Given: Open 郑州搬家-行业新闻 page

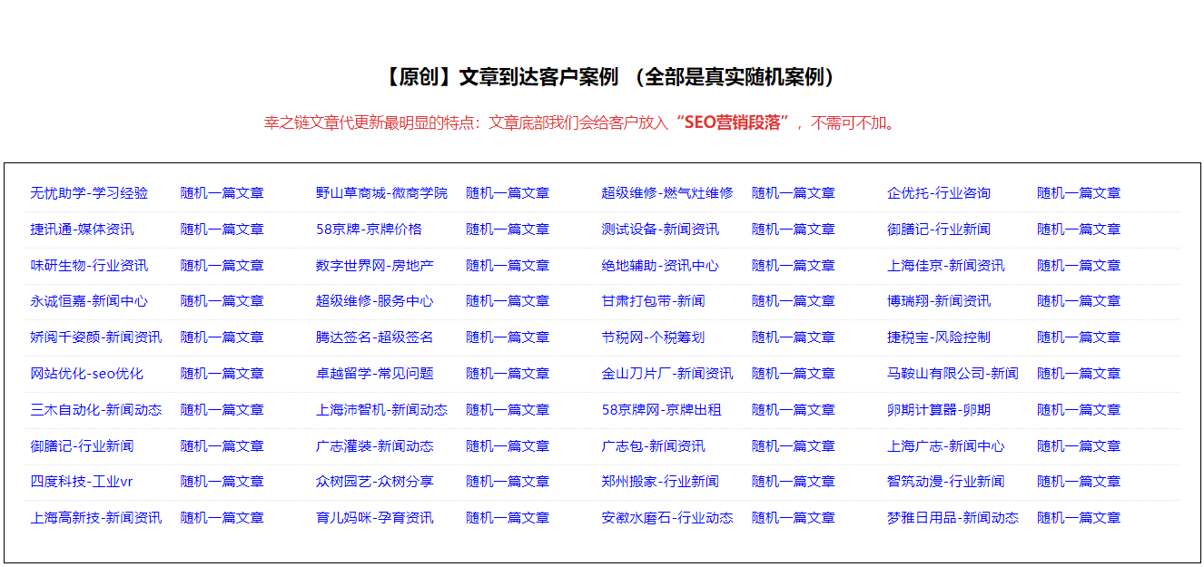Looking at the screenshot, I should pyautogui.click(x=660, y=482).
